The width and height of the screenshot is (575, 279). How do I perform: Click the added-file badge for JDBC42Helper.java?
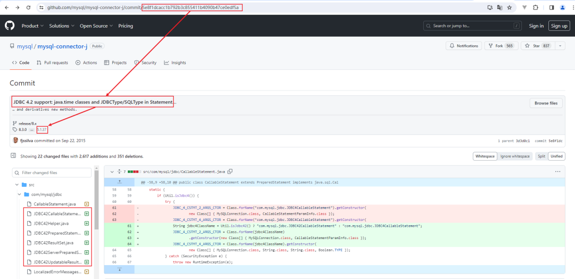click(x=87, y=223)
